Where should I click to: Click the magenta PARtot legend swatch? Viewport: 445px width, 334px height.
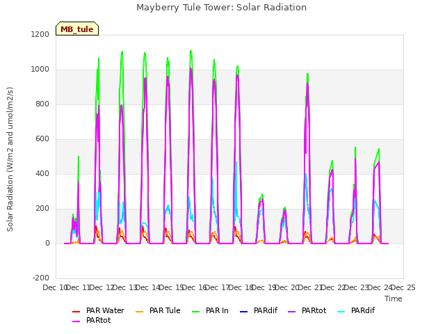[76, 321]
